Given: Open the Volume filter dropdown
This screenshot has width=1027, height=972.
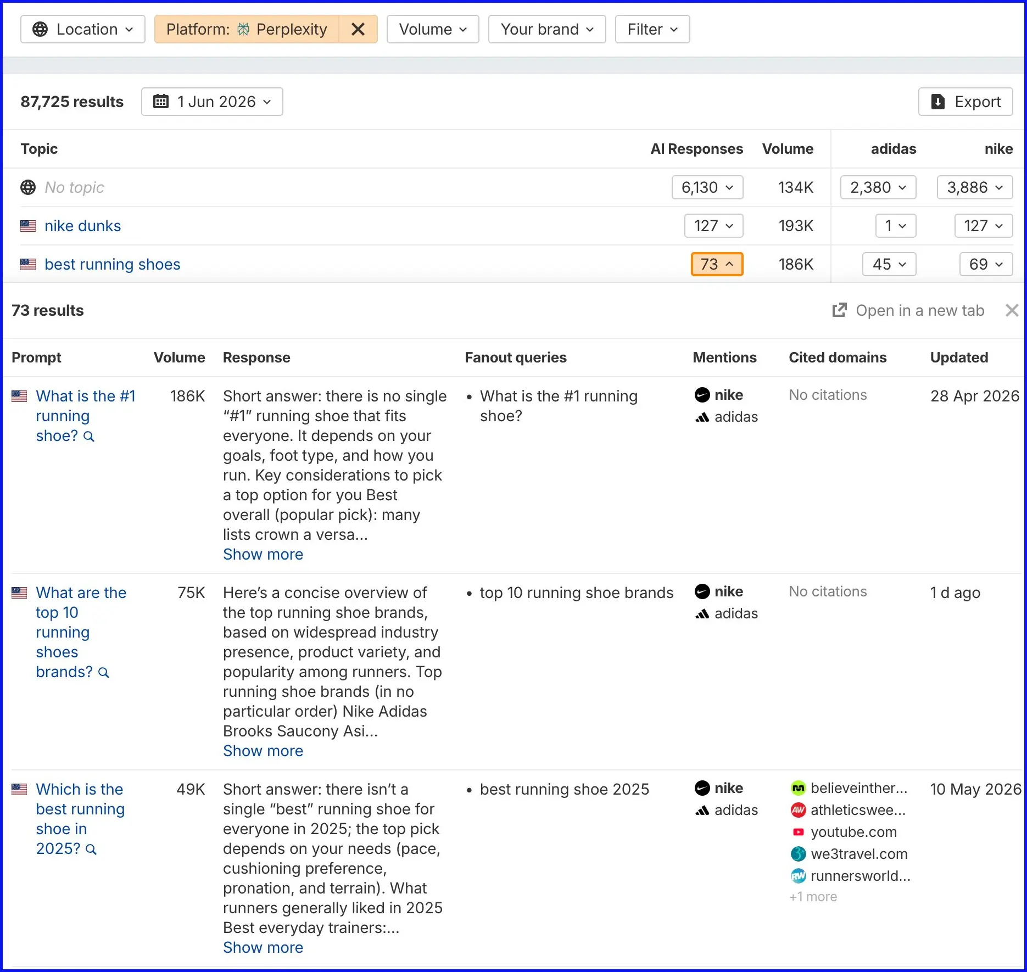Looking at the screenshot, I should (x=433, y=29).
